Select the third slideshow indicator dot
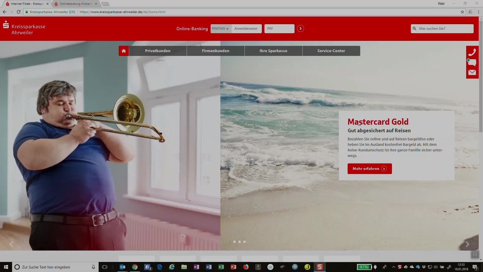Image resolution: width=483 pixels, height=272 pixels. (x=244, y=242)
